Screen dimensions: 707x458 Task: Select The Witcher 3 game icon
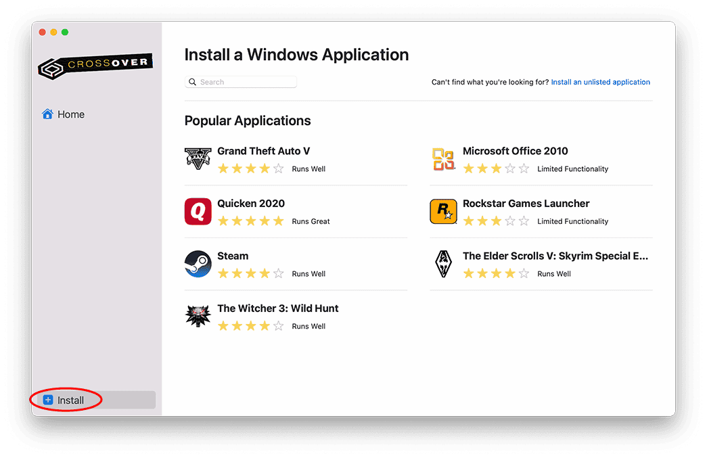(x=198, y=316)
